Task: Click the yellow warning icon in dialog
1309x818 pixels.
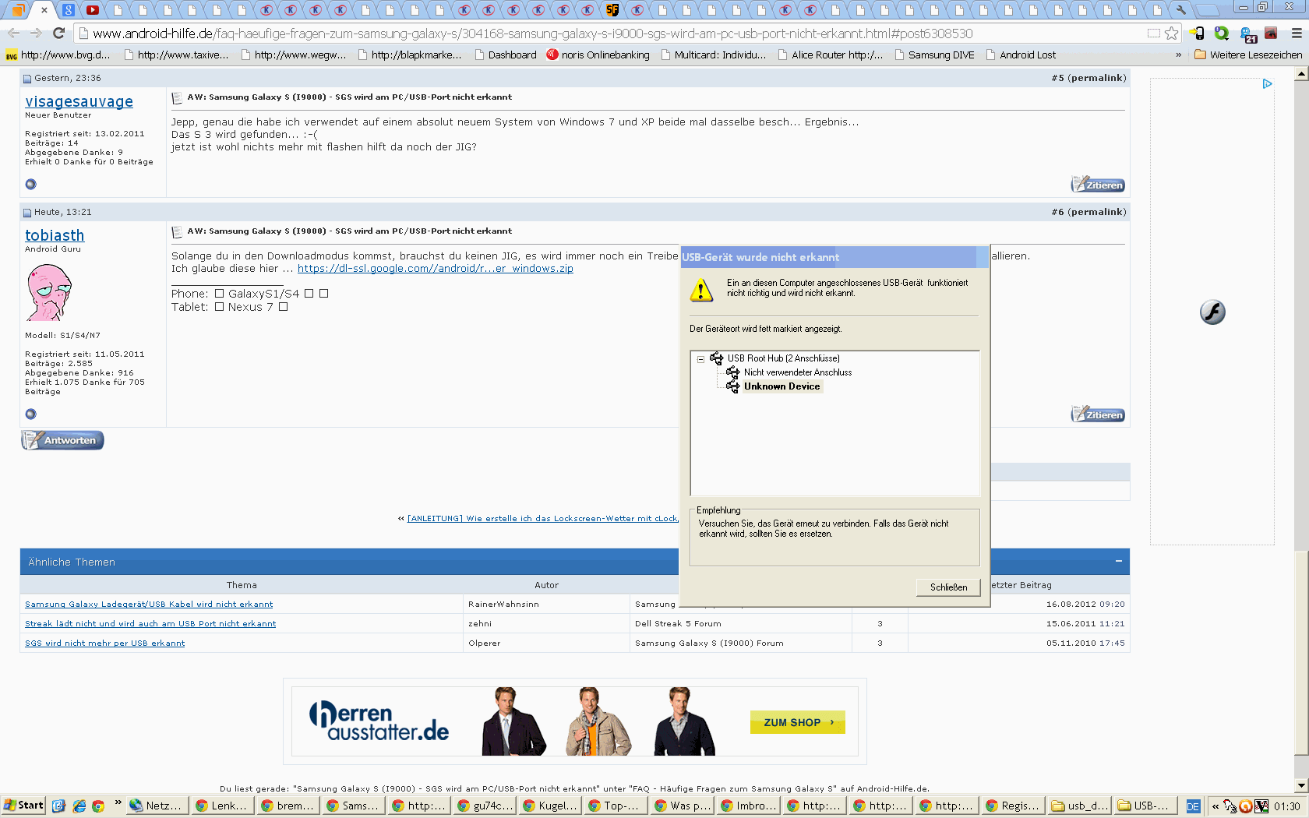Action: point(701,290)
